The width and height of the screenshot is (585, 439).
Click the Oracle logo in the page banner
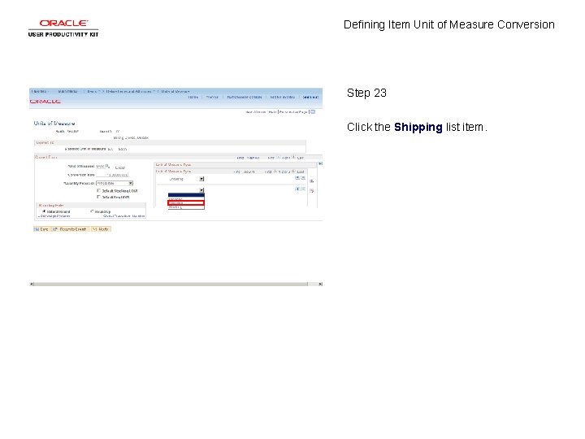click(45, 102)
